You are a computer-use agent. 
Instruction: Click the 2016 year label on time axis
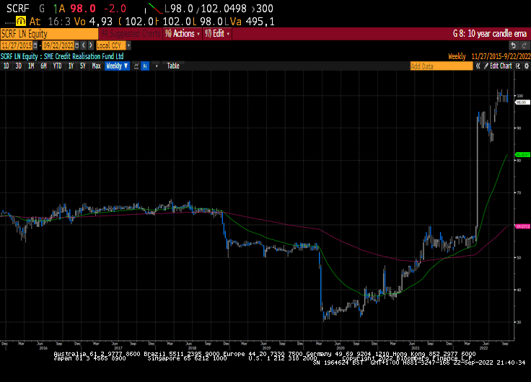(x=43, y=348)
